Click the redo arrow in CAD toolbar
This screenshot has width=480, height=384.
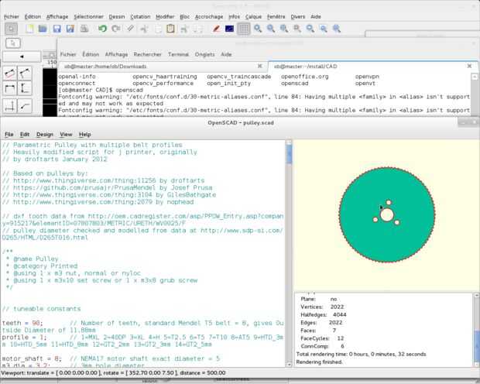coord(116,29)
